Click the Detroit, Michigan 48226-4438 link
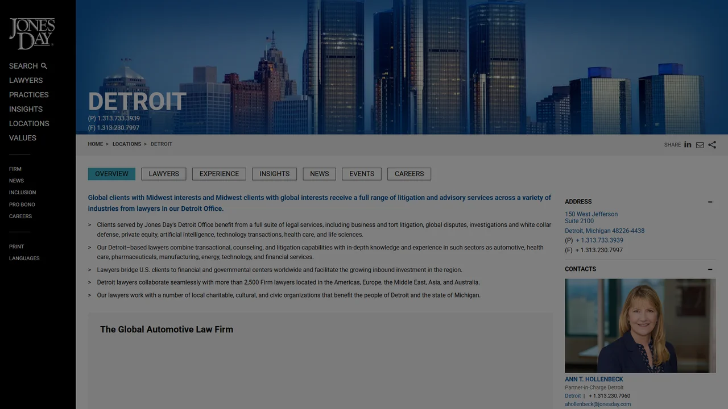Viewport: 728px width, 409px height. [605, 231]
